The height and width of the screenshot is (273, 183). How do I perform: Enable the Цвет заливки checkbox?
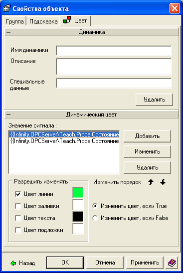[18, 206]
